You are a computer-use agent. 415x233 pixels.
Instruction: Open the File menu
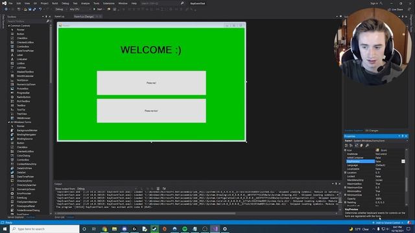(10, 3)
